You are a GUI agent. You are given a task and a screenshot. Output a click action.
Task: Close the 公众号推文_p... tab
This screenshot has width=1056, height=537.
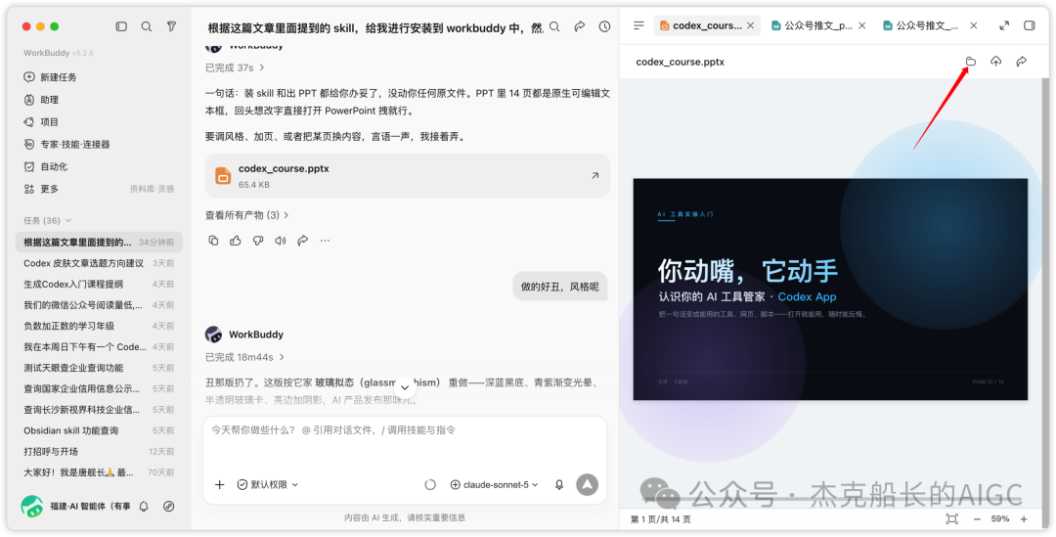coord(862,25)
